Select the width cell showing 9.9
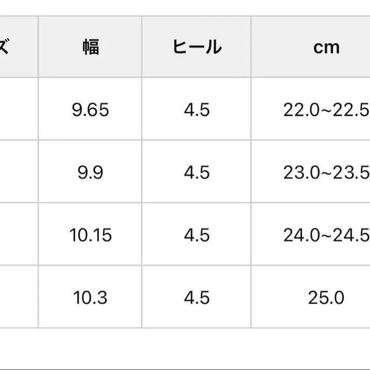The height and width of the screenshot is (370, 370). [91, 172]
